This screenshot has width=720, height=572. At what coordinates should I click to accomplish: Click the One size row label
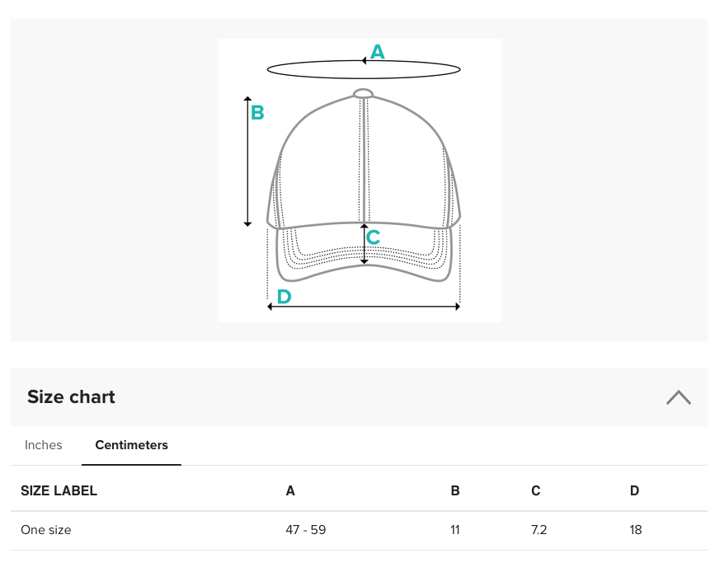(x=46, y=530)
